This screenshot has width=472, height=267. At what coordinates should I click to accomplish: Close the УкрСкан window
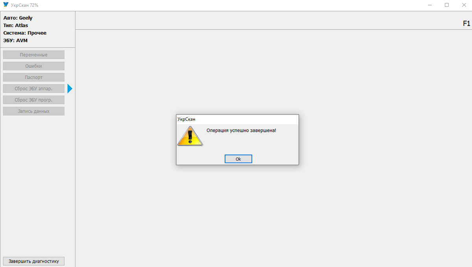coord(464,5)
